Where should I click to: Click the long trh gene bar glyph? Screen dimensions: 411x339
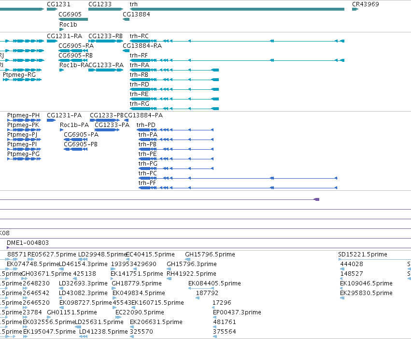click(x=237, y=9)
